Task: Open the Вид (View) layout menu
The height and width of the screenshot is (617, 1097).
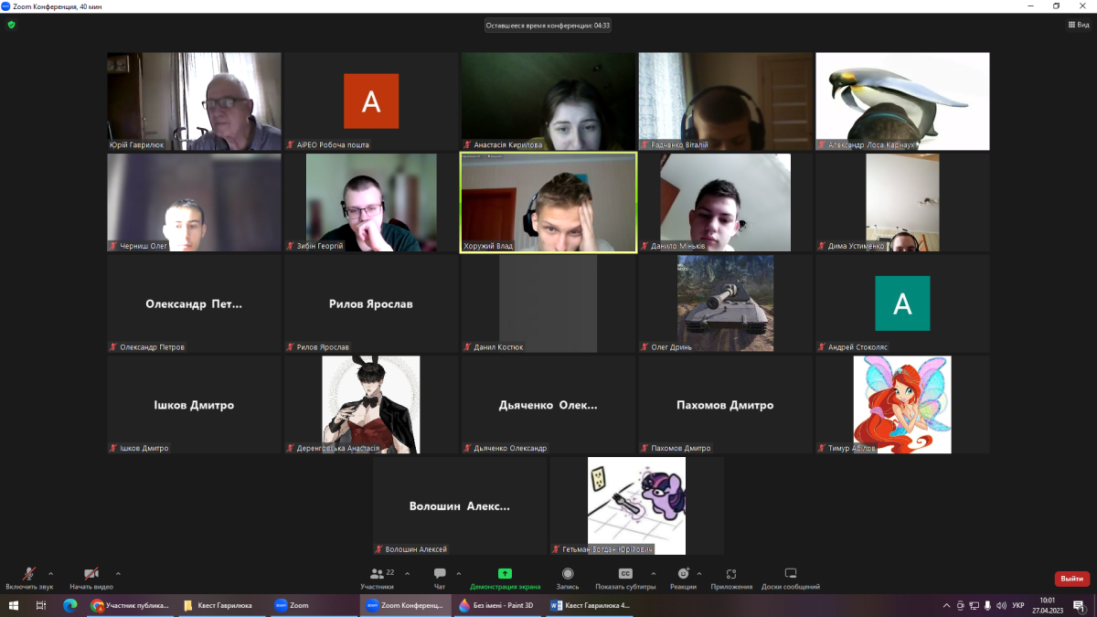Action: [1079, 26]
